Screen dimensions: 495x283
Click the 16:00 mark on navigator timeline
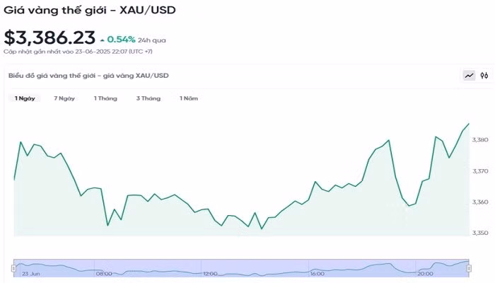coord(317,272)
